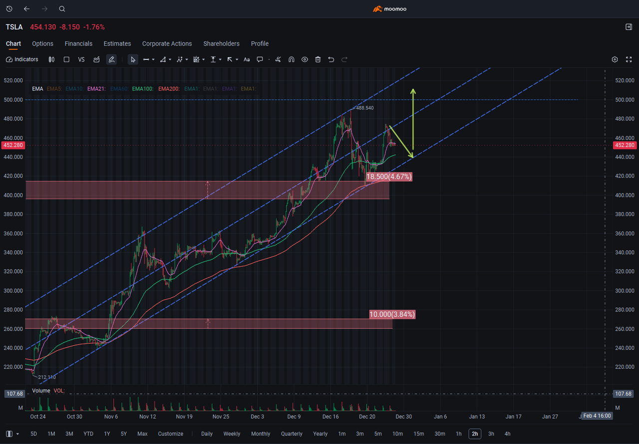Open the Indicators panel
The width and height of the screenshot is (639, 444).
pos(22,59)
